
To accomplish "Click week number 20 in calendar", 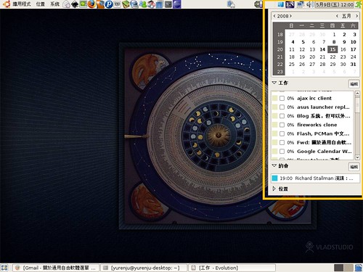I will (280, 49).
